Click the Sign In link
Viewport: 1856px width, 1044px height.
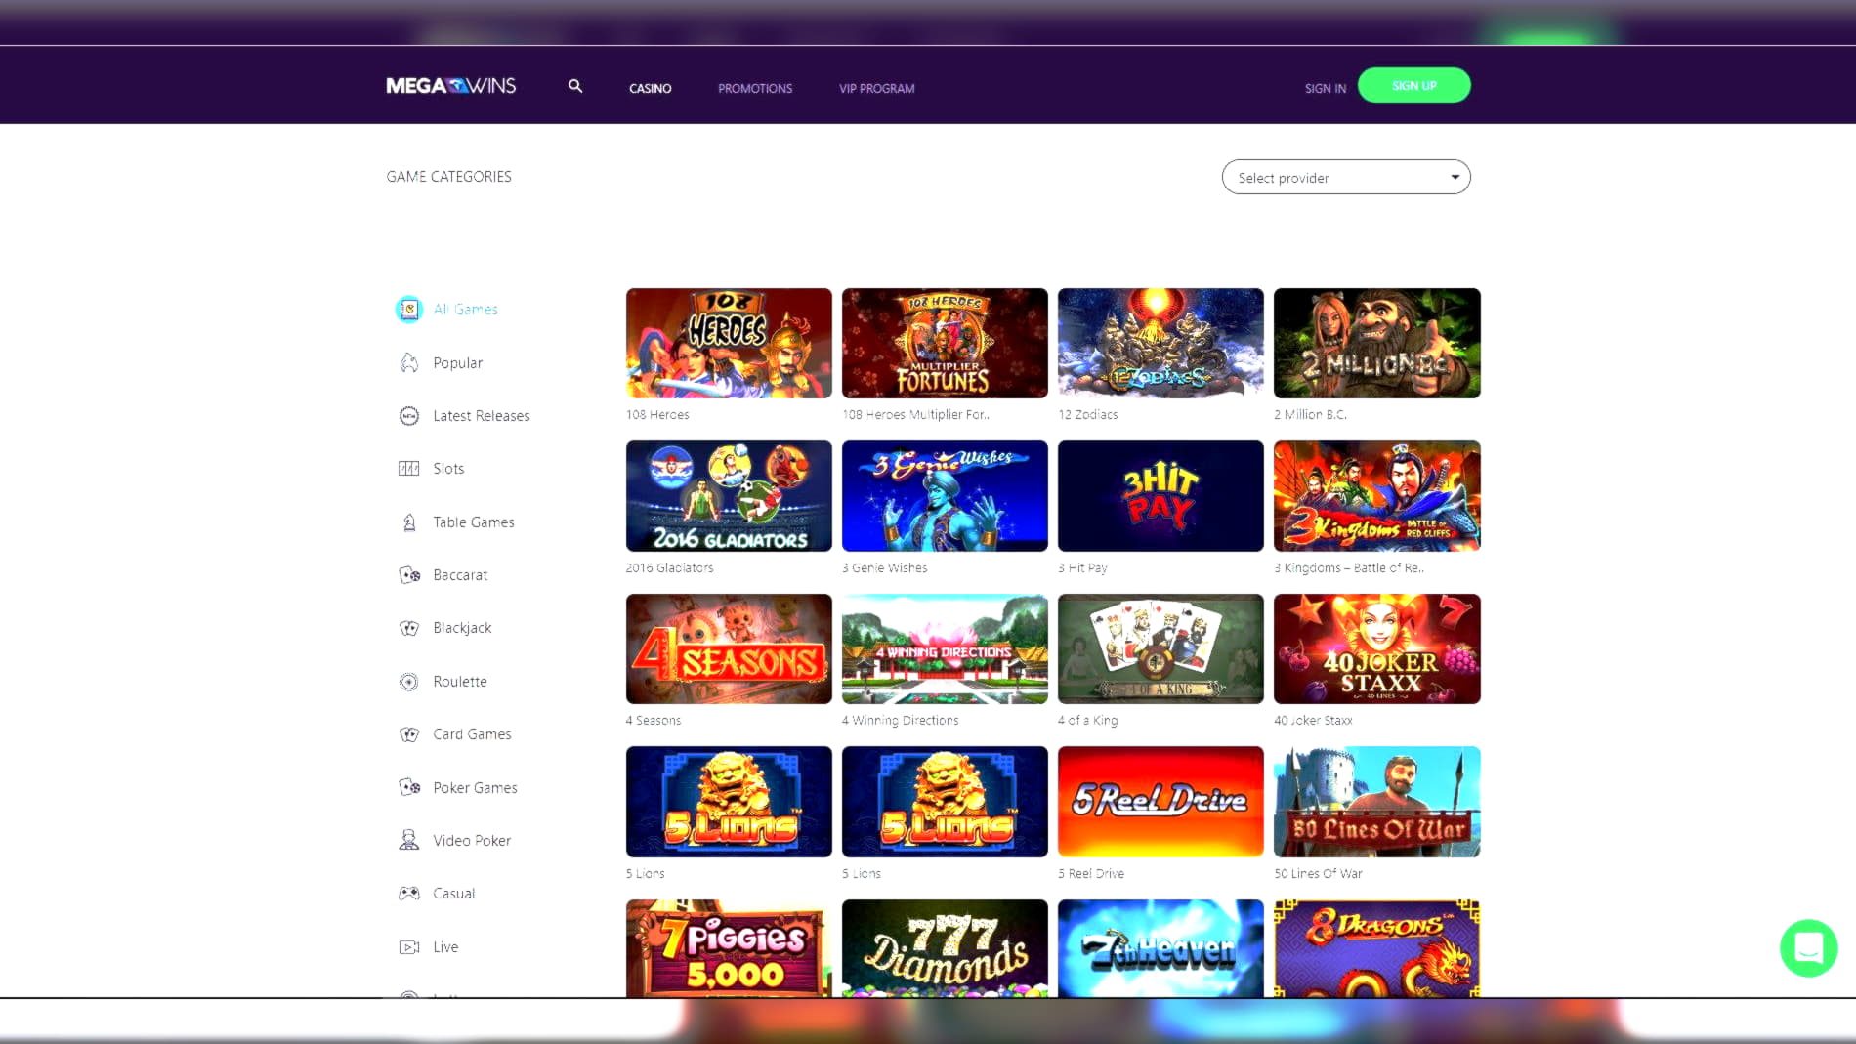tap(1325, 88)
